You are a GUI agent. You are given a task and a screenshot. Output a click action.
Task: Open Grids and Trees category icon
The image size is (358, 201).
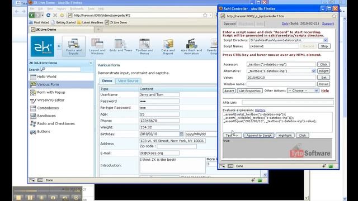[x=121, y=45]
